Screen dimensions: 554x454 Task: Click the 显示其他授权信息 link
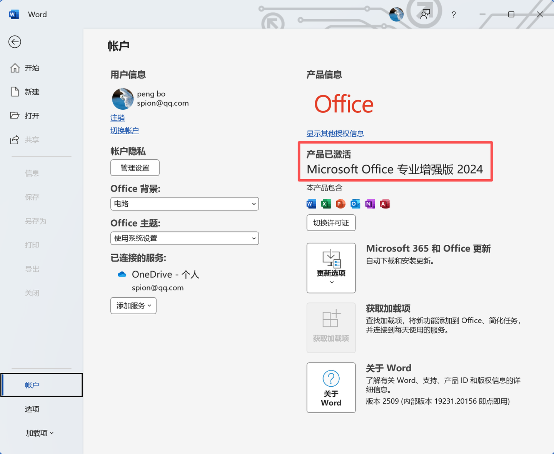[335, 134]
